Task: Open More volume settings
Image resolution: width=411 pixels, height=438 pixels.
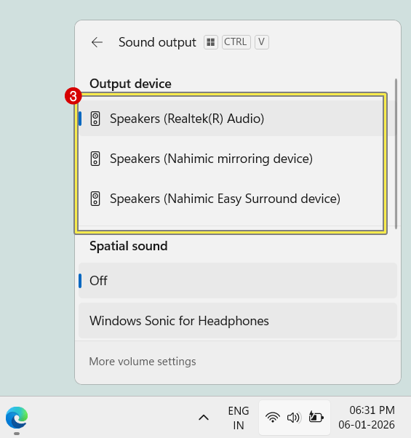Action: (143, 362)
